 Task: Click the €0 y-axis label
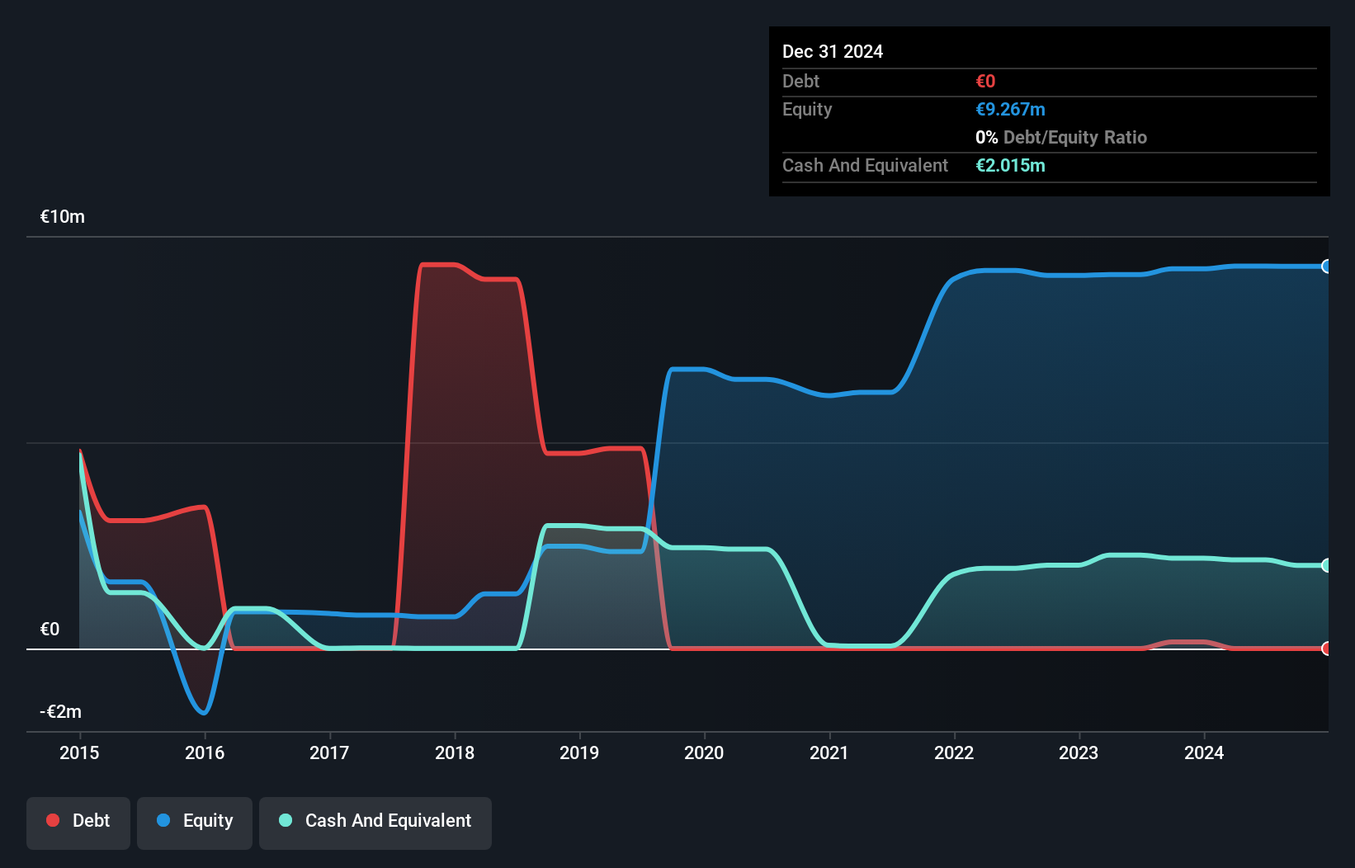click(50, 630)
